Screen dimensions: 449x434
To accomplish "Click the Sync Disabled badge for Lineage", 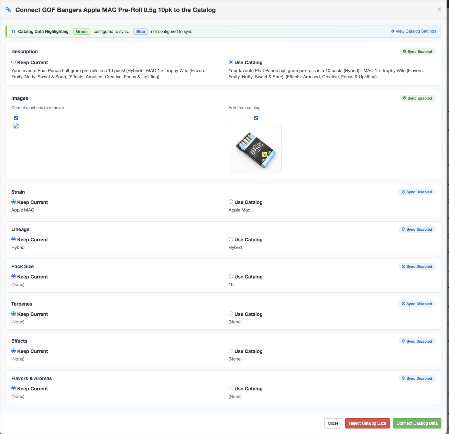I will click(417, 229).
